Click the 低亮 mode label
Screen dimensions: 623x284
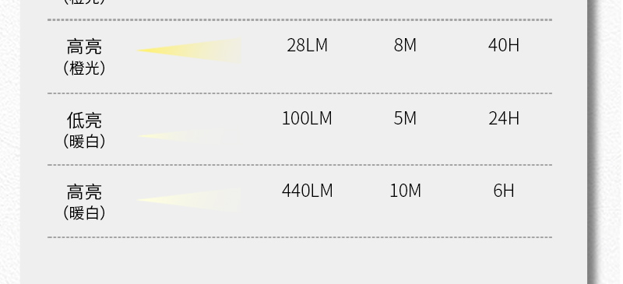tap(84, 120)
